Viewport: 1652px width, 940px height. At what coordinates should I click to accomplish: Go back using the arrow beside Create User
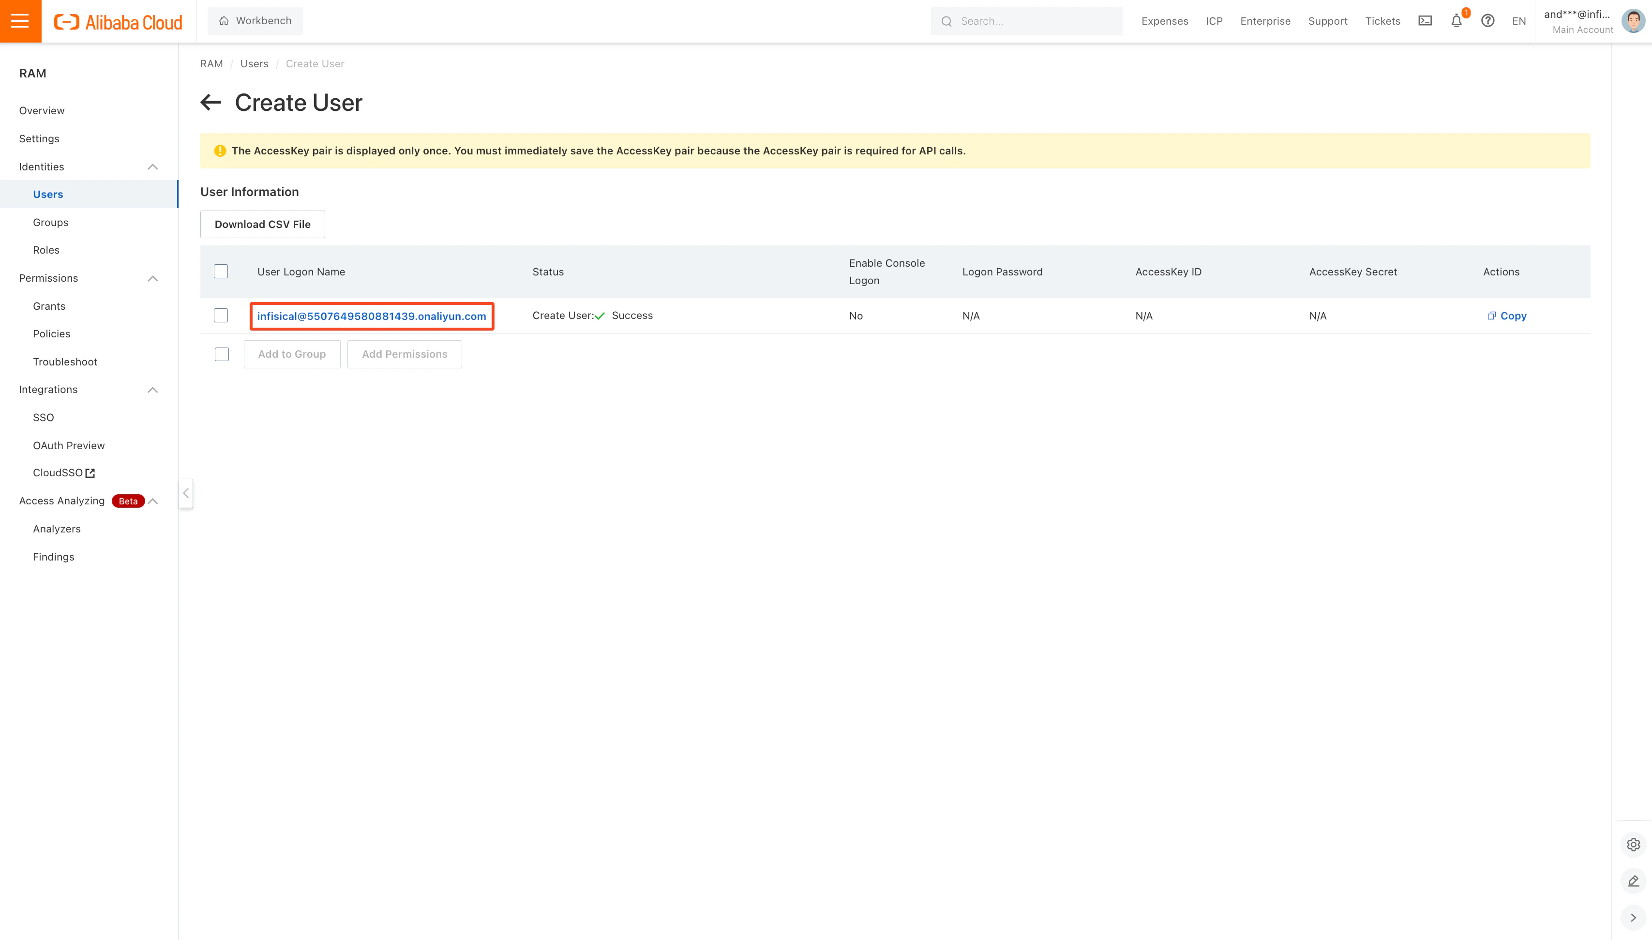(x=211, y=102)
